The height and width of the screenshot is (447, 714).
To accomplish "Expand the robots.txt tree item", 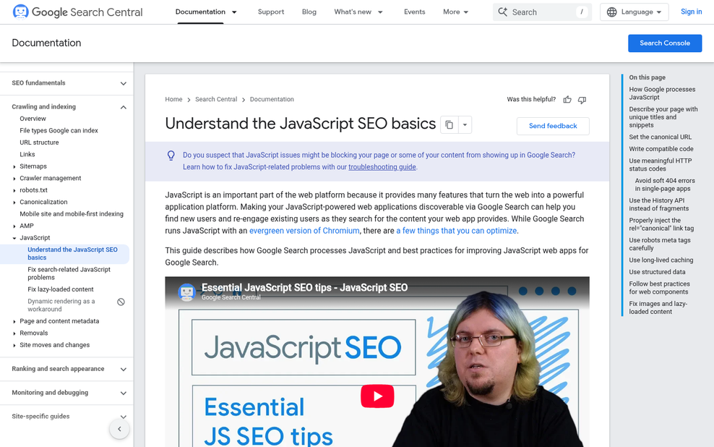I will pyautogui.click(x=14, y=190).
